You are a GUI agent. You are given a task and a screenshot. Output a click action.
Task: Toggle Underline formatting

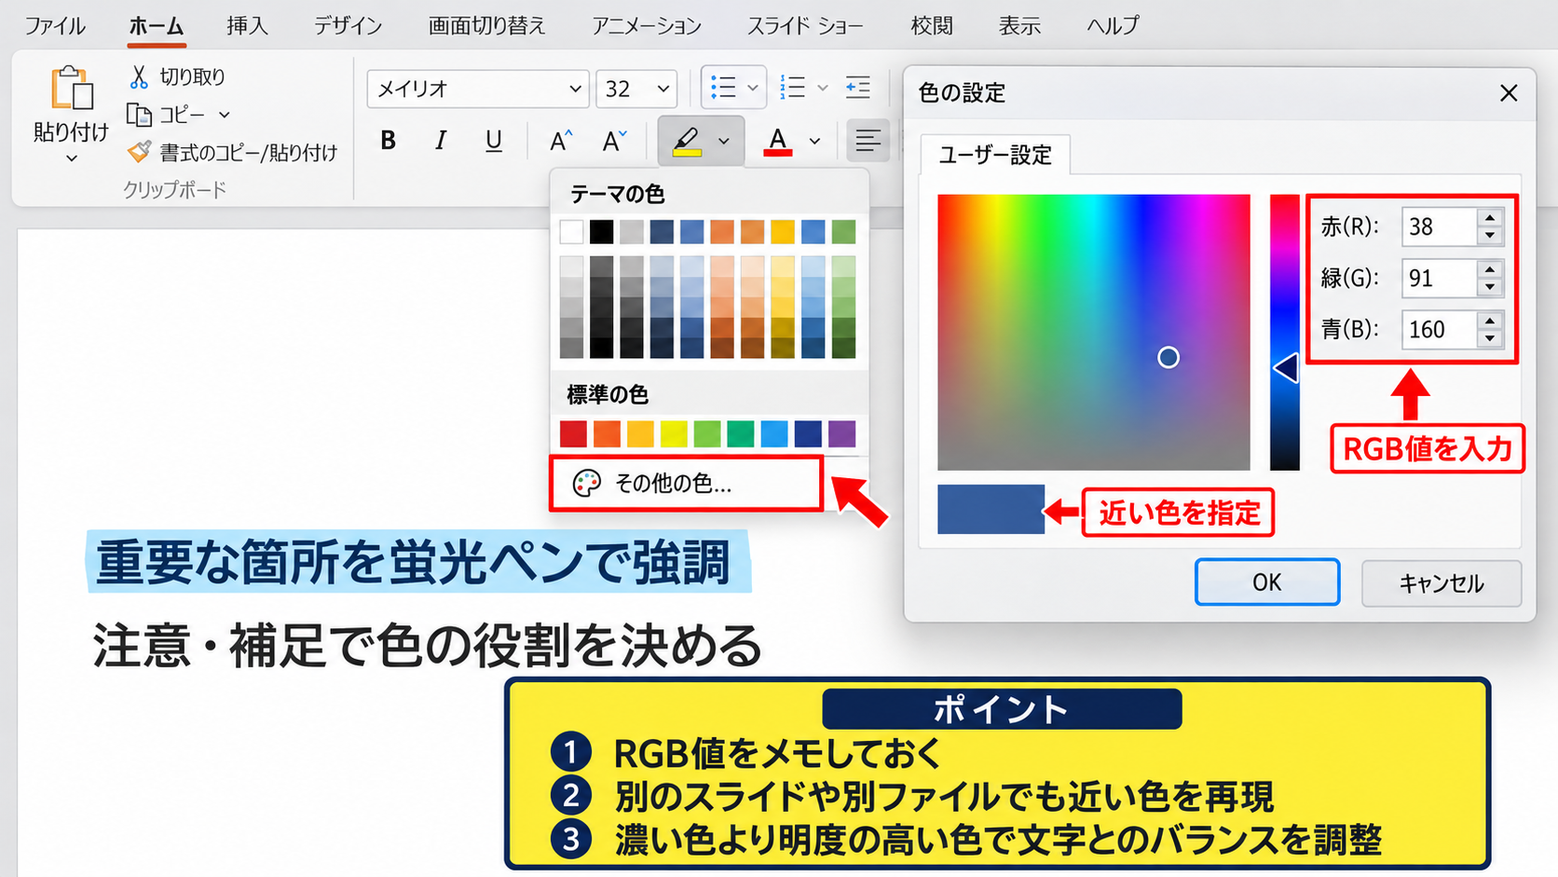tap(494, 141)
